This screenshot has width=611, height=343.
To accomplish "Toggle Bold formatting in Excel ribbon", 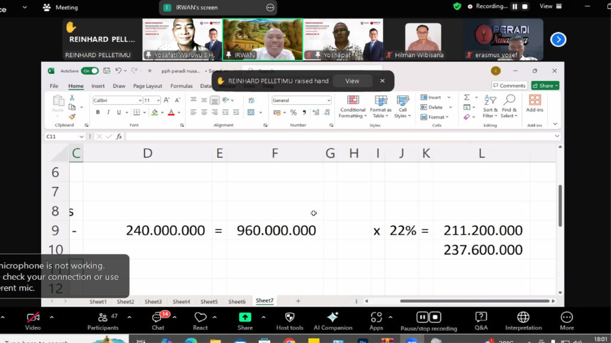I will (x=98, y=113).
